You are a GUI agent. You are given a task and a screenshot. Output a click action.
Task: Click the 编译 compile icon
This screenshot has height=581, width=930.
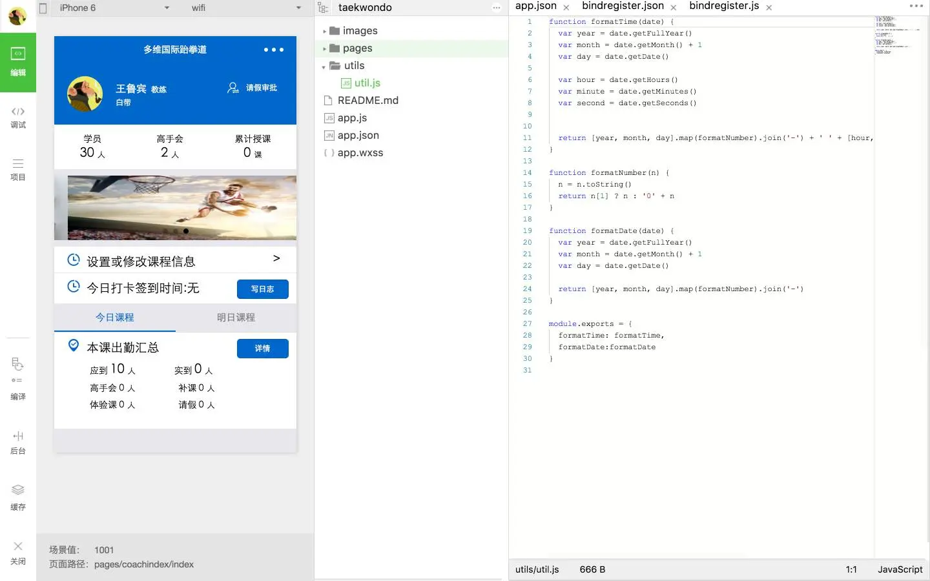click(x=18, y=379)
